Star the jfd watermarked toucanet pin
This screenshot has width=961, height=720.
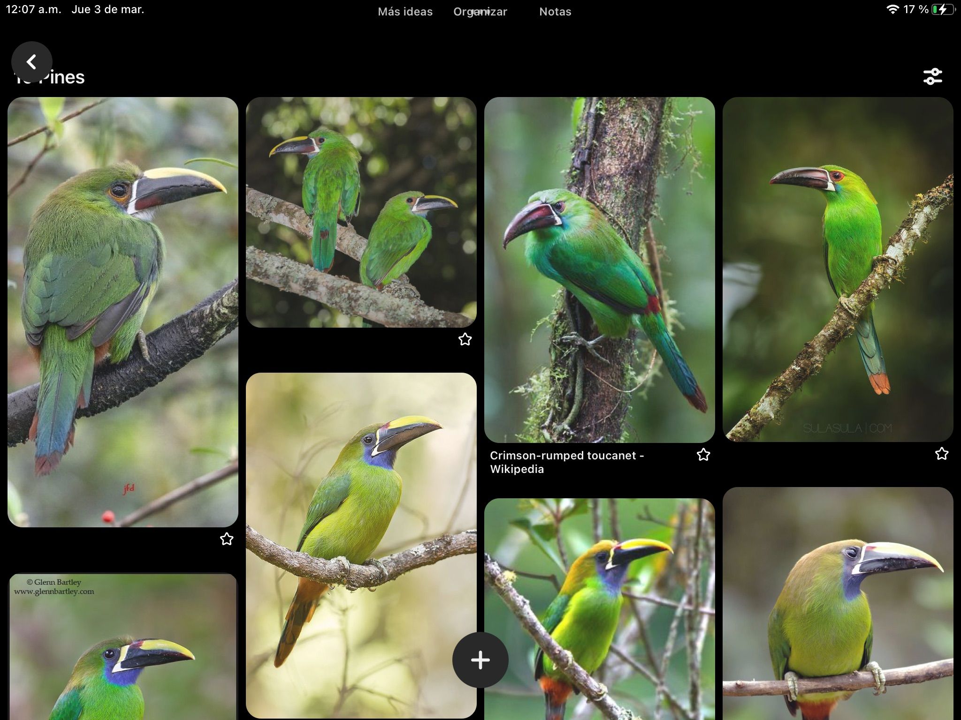[x=227, y=539]
